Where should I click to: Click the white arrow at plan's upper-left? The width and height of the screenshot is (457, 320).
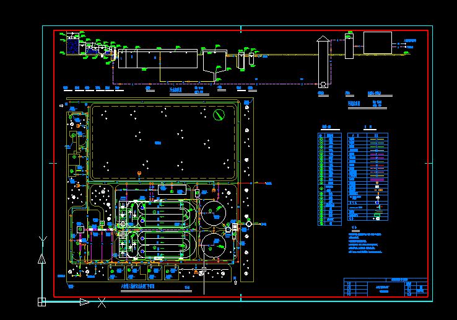(61, 105)
